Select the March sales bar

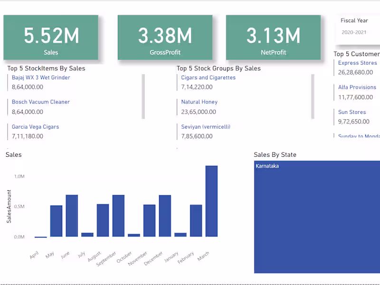211,201
